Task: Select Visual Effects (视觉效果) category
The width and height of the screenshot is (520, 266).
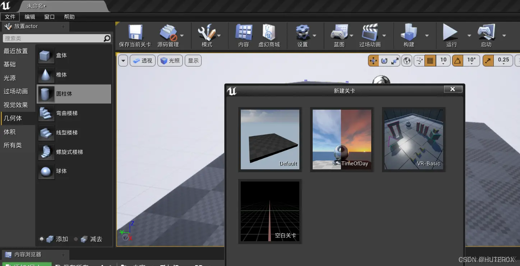Action: (18, 105)
